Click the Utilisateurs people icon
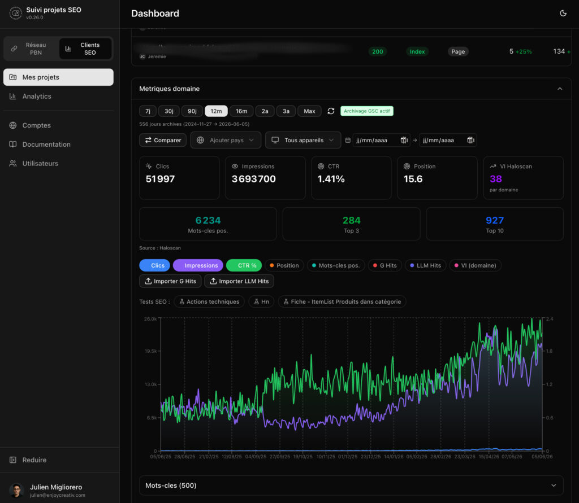Image resolution: width=579 pixels, height=503 pixels. pyautogui.click(x=13, y=163)
